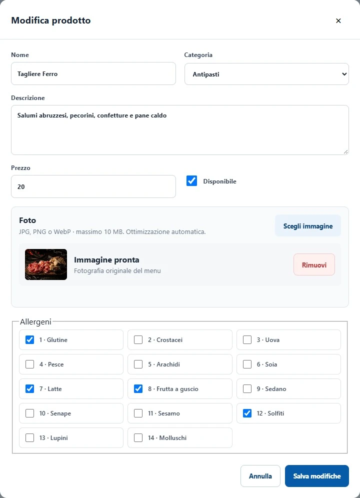Check the 2 · Crostacei allergen
360x498 pixels.
(138, 339)
